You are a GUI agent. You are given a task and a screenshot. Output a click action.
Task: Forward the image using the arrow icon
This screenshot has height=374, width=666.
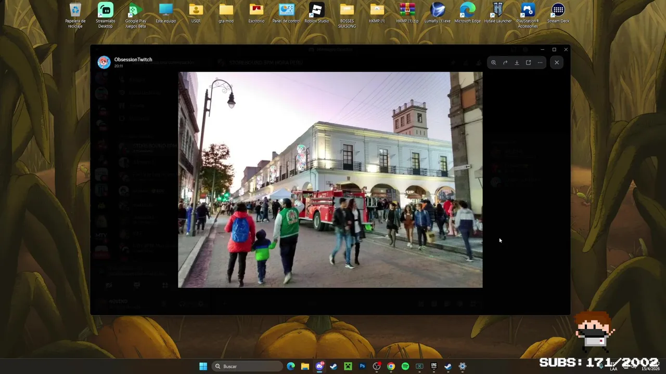pyautogui.click(x=505, y=63)
